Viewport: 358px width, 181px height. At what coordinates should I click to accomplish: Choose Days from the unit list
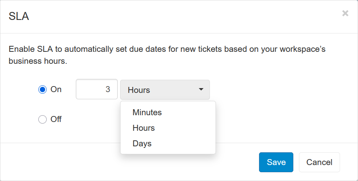pos(142,144)
